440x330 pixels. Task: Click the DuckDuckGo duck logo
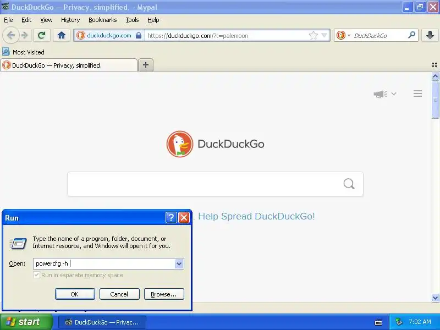tap(180, 144)
